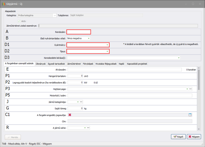
Task: Click ellipsis button next to A jármű színe
Action: 88,128
